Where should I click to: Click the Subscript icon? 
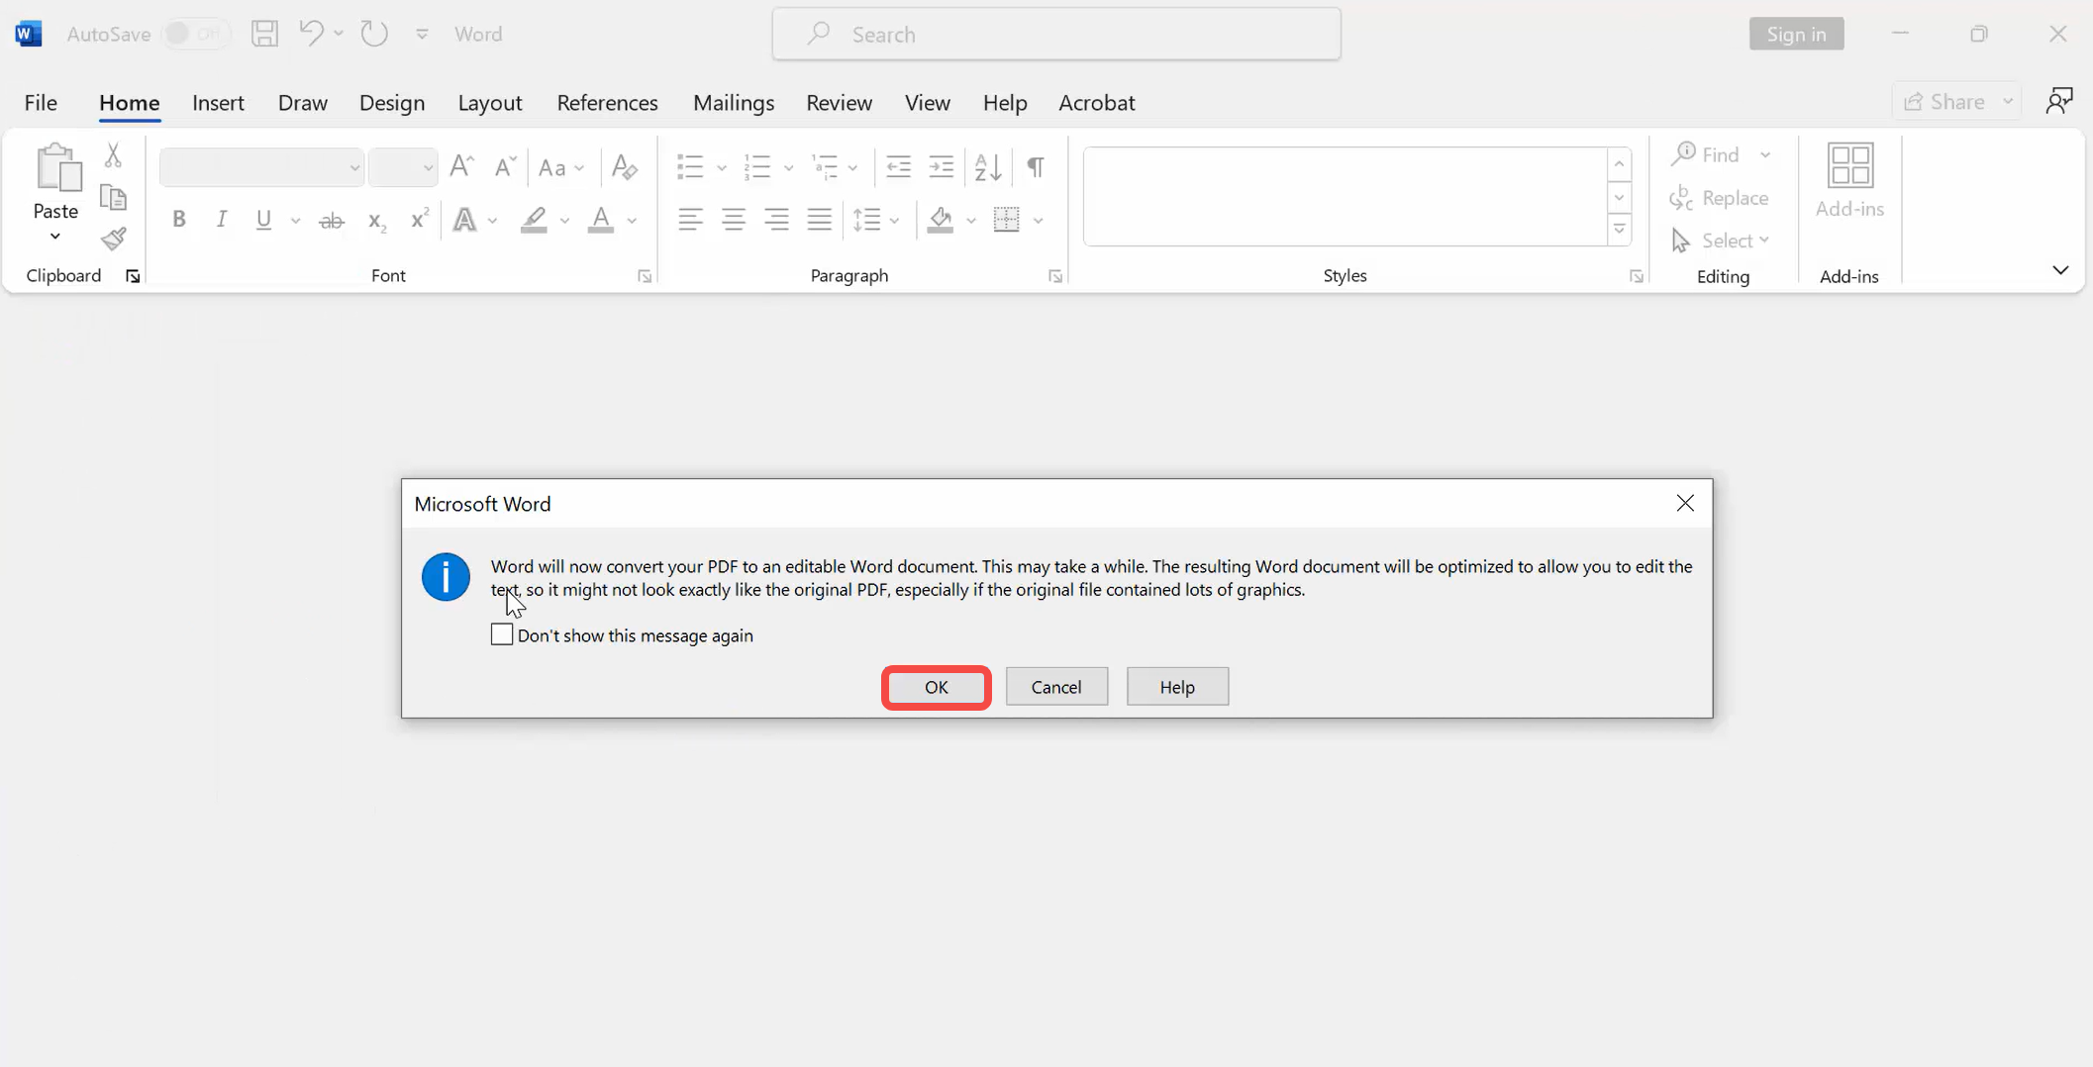point(376,221)
